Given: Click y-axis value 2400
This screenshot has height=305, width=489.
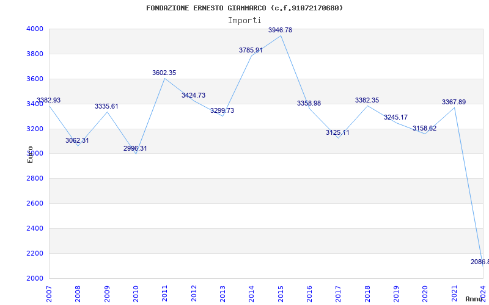Looking at the screenshot, I should pyautogui.click(x=35, y=228).
